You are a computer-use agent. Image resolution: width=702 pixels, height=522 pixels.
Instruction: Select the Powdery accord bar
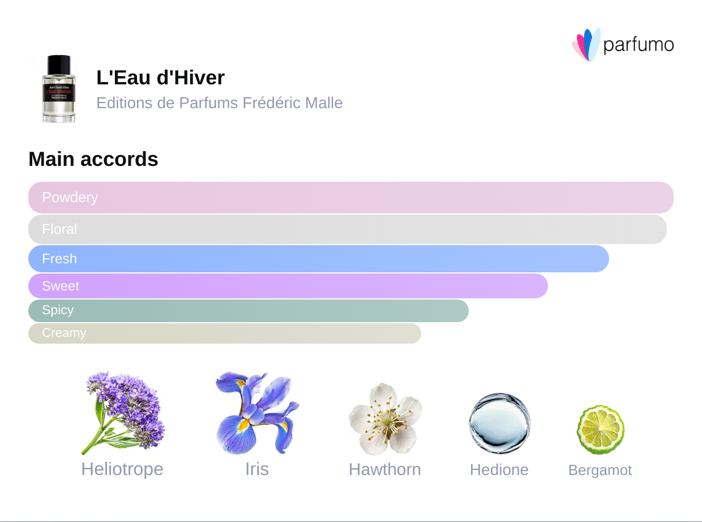pyautogui.click(x=350, y=198)
